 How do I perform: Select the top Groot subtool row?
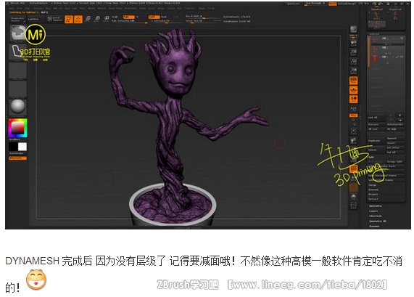click(388, 41)
